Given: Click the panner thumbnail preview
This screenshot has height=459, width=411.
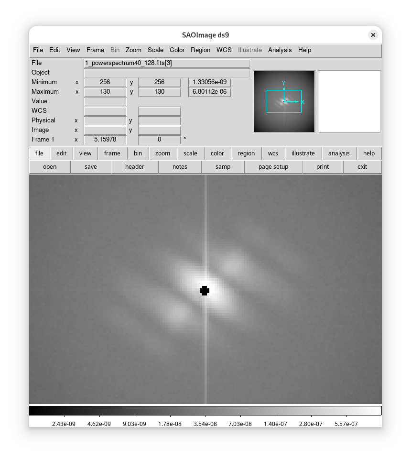Looking at the screenshot, I should coord(284,101).
